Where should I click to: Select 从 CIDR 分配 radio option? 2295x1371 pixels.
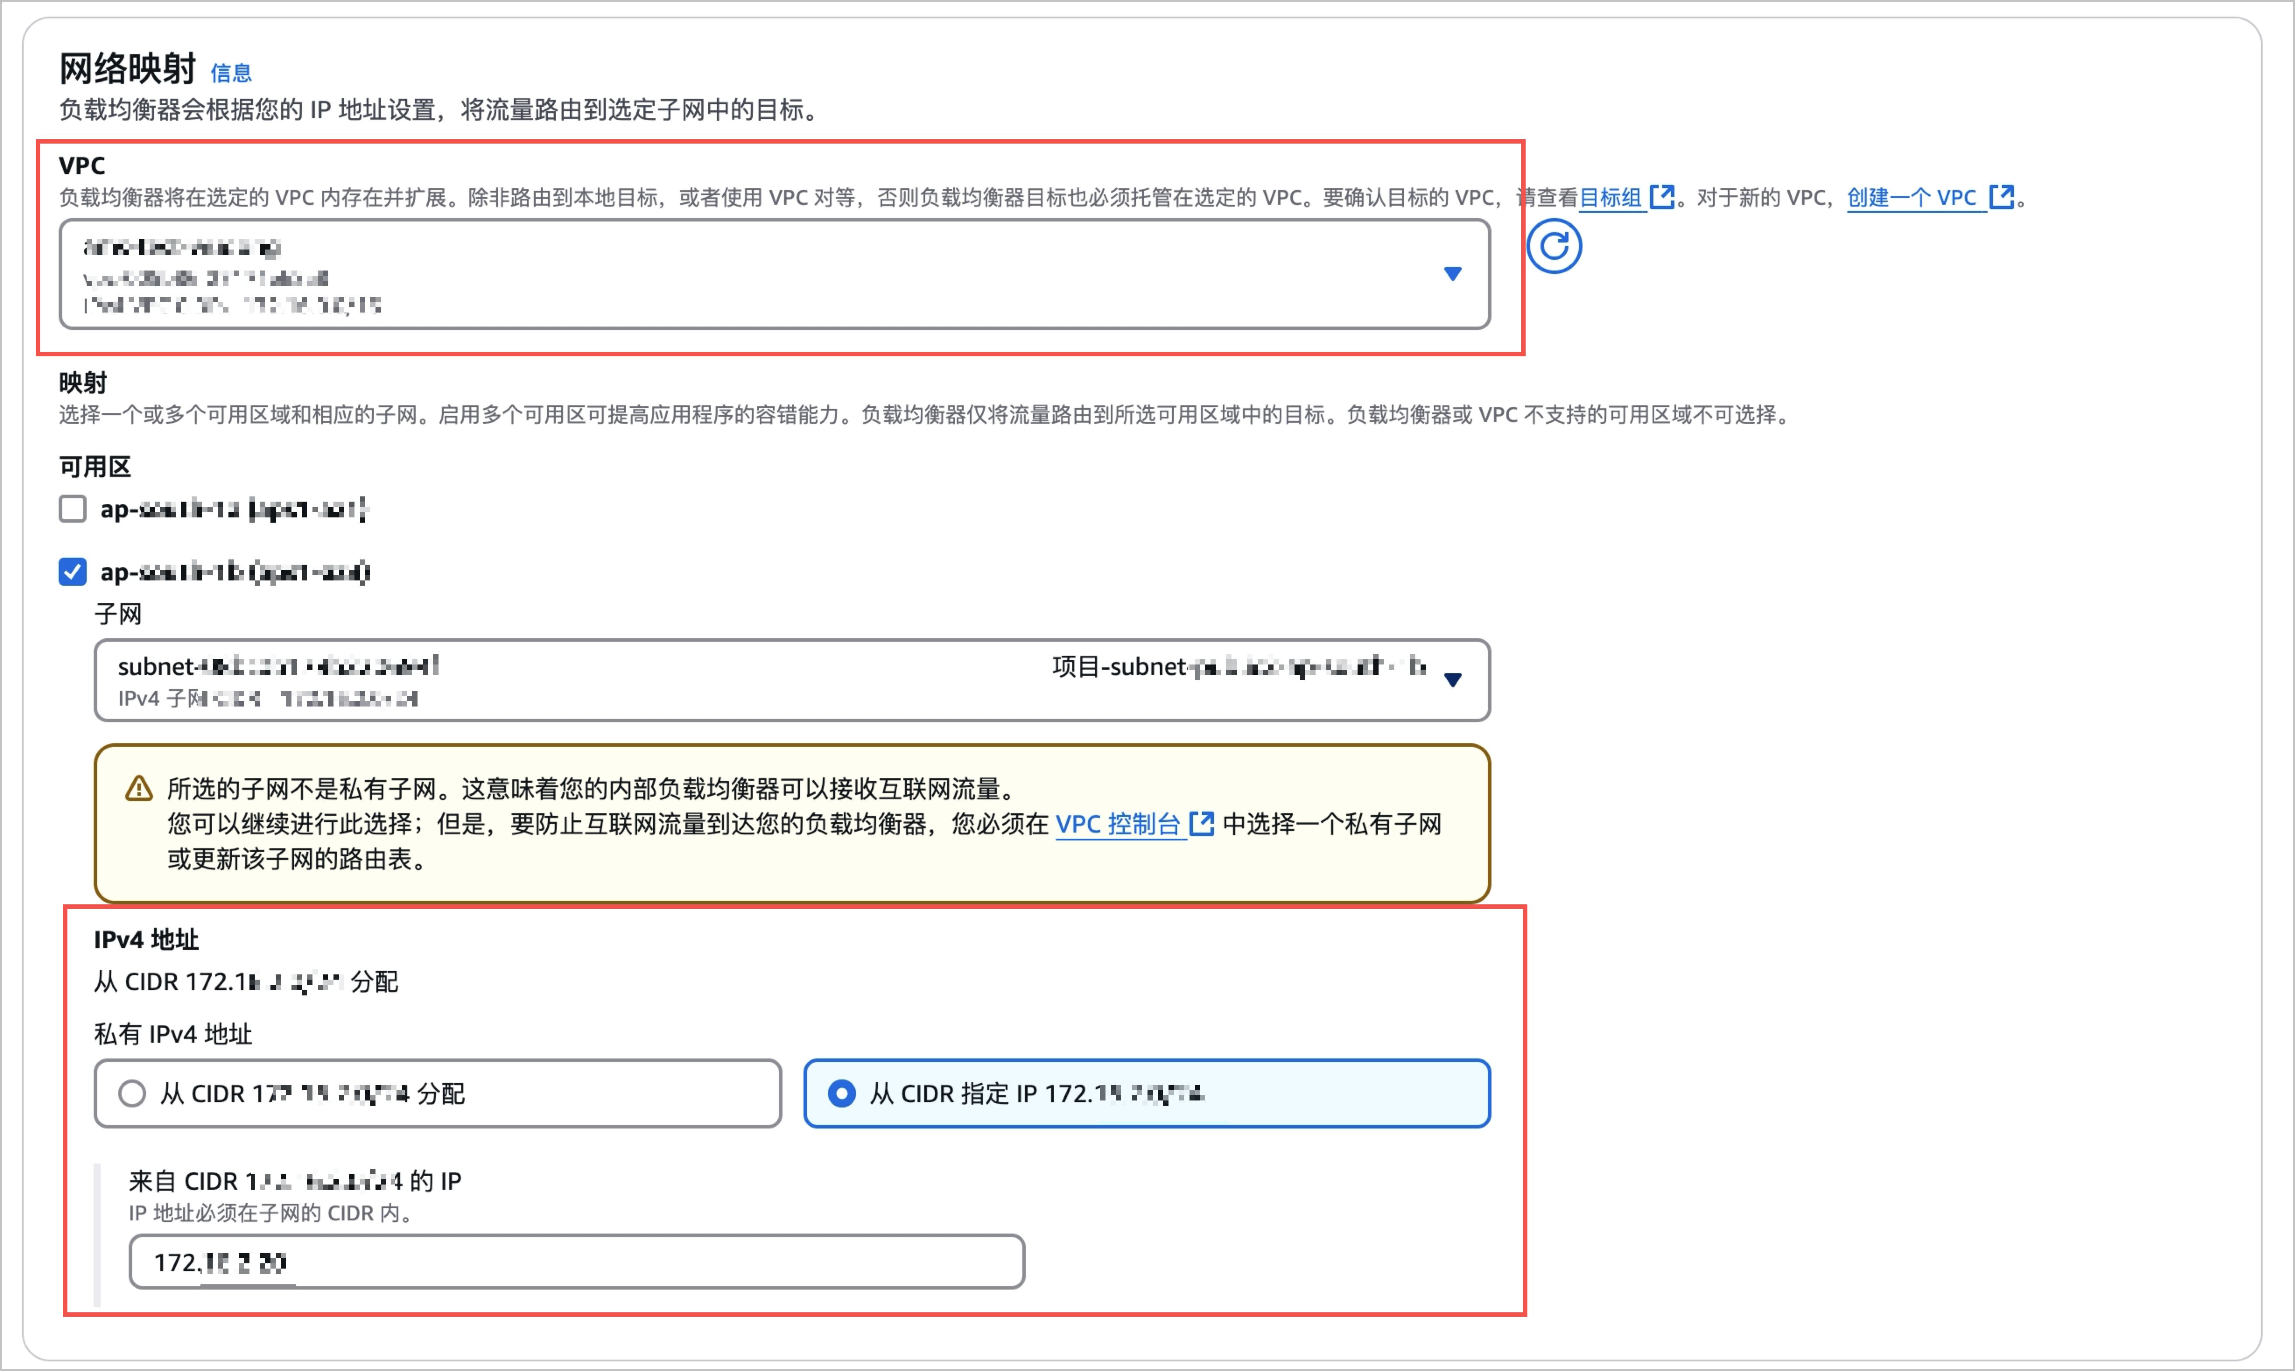point(132,1094)
